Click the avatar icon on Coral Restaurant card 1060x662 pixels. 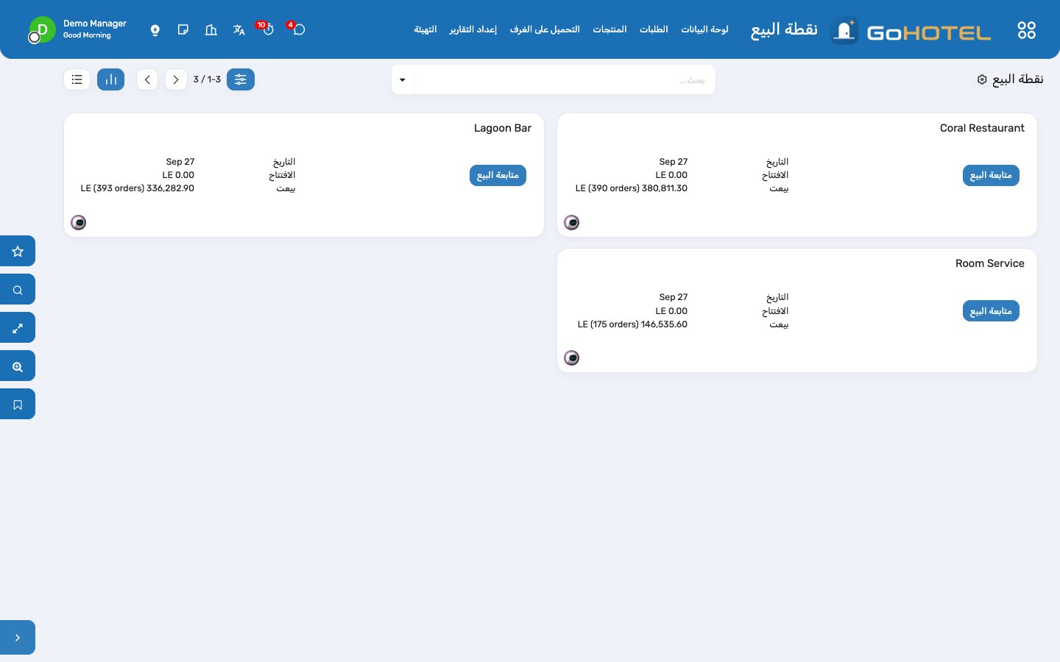tap(572, 222)
